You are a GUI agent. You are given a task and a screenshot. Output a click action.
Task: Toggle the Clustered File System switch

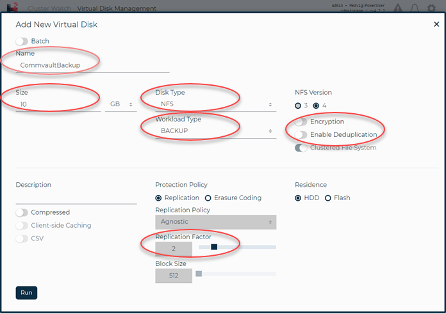point(301,148)
